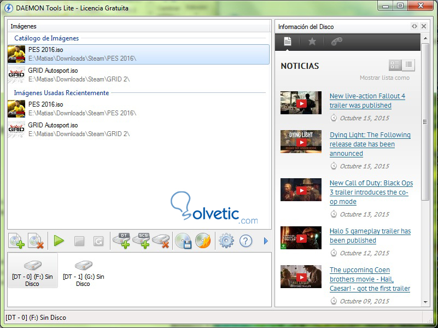Play the Fallout 4 video thumbnail
Image resolution: width=438 pixels, height=328 pixels.
[301, 103]
